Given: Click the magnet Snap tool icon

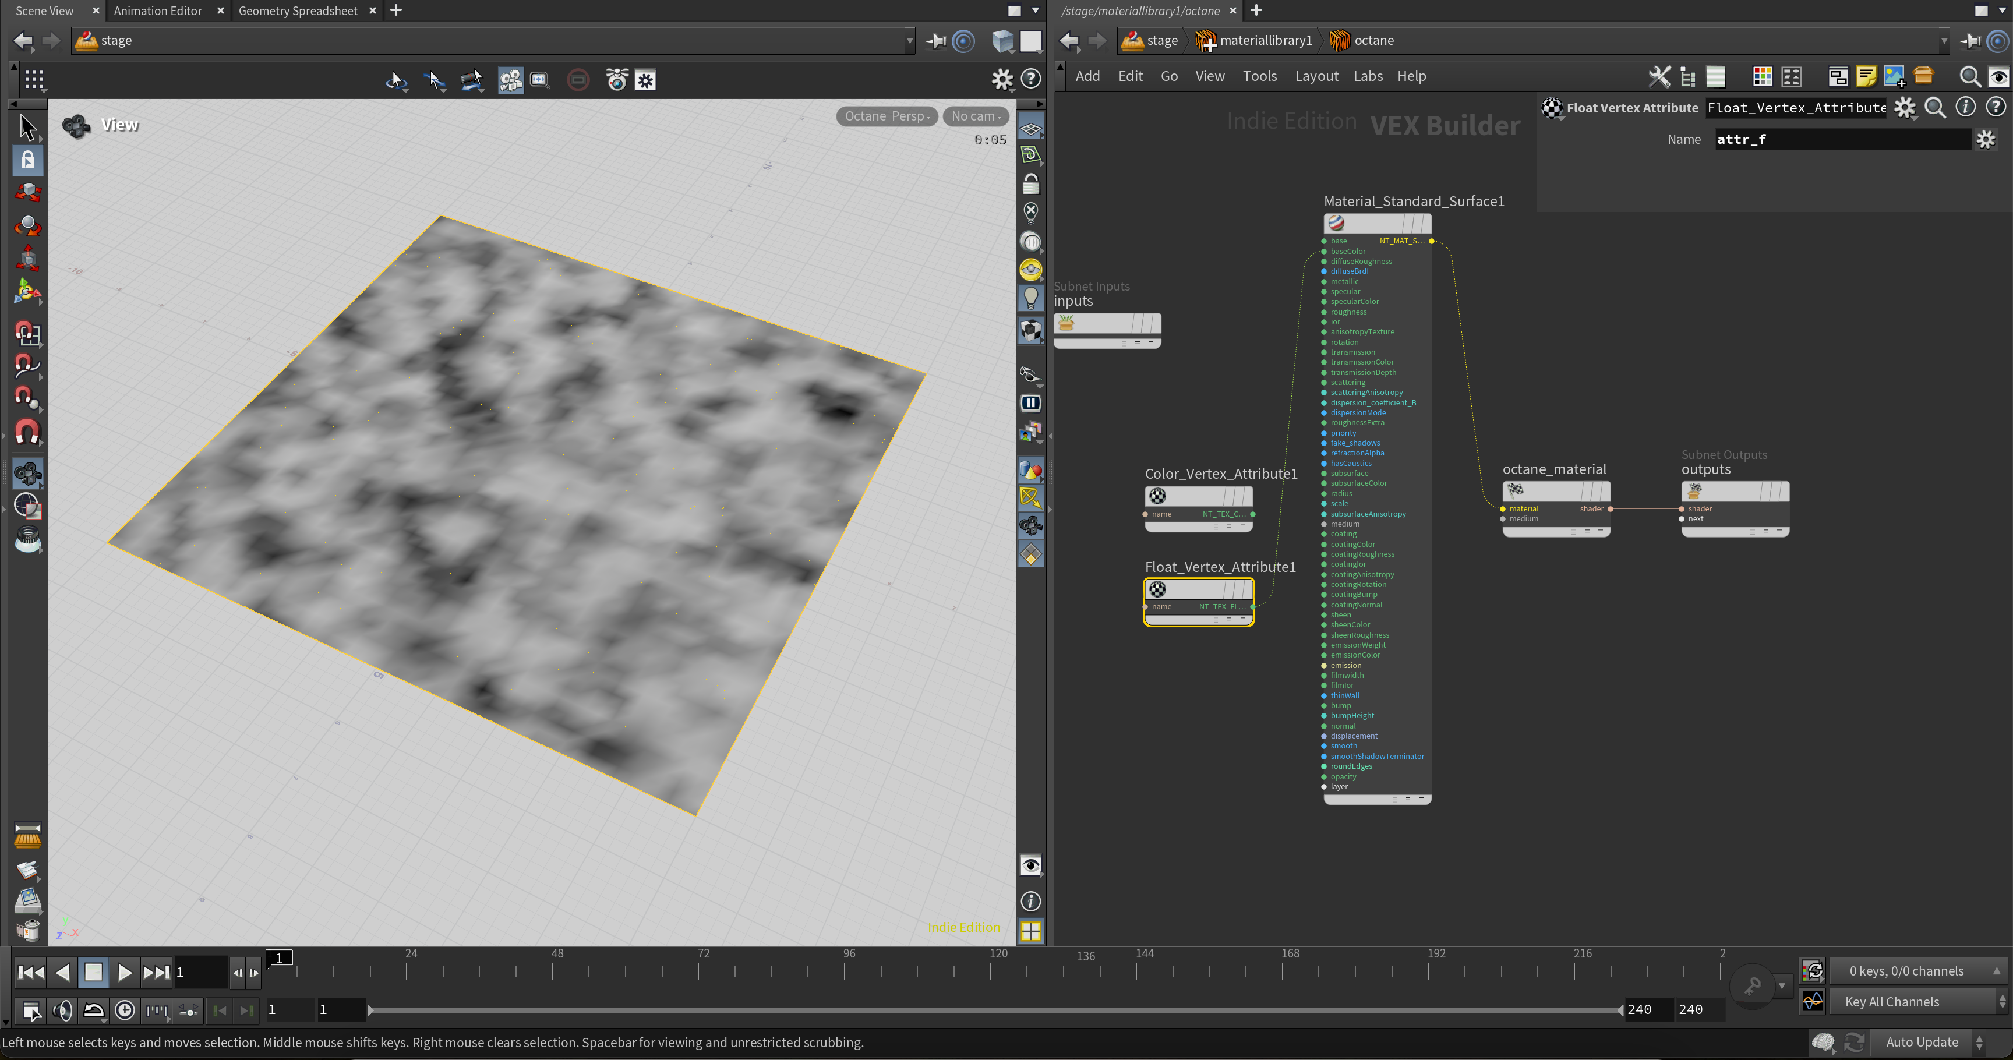Looking at the screenshot, I should (27, 432).
